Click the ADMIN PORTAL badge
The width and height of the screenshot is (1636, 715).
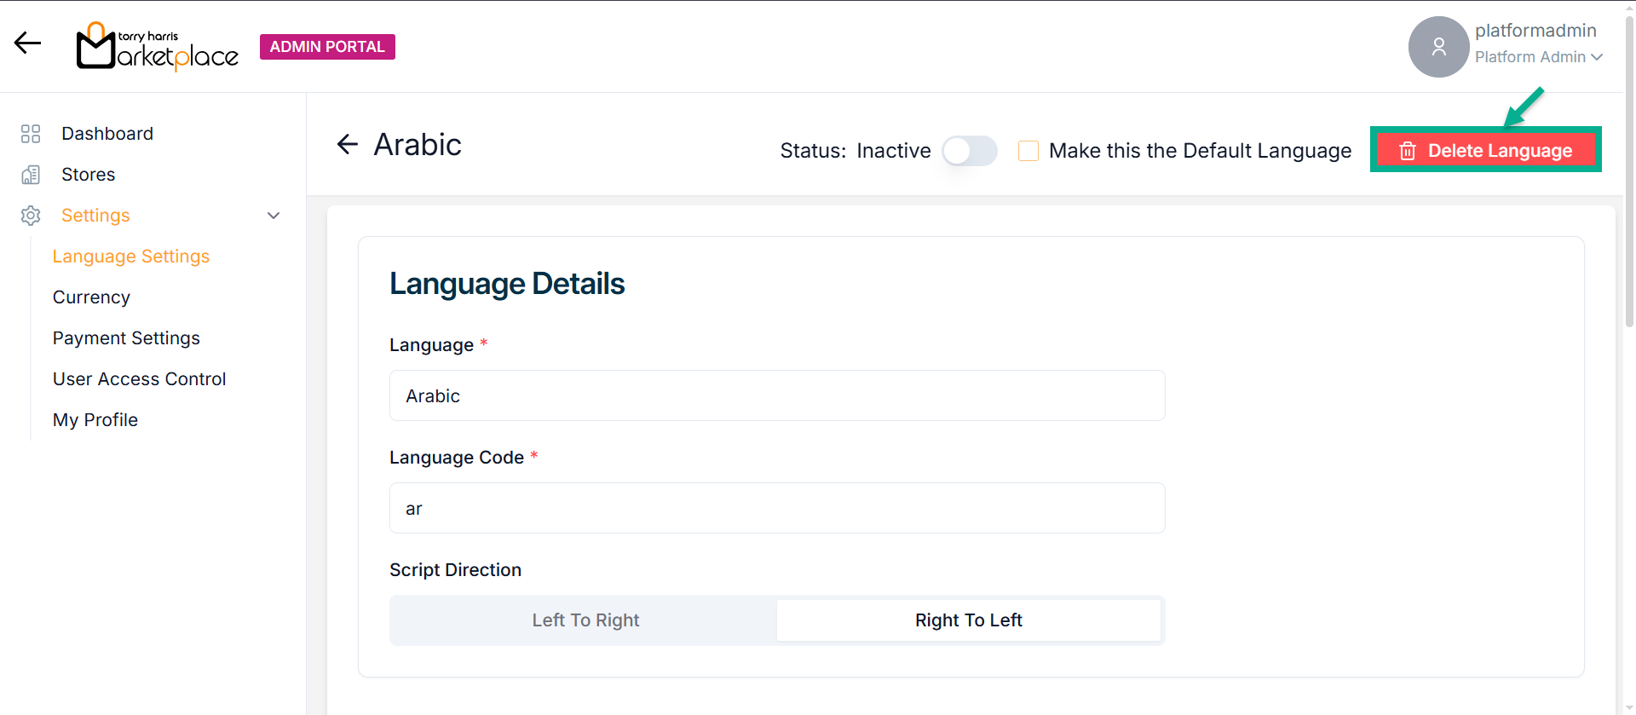[x=327, y=47]
